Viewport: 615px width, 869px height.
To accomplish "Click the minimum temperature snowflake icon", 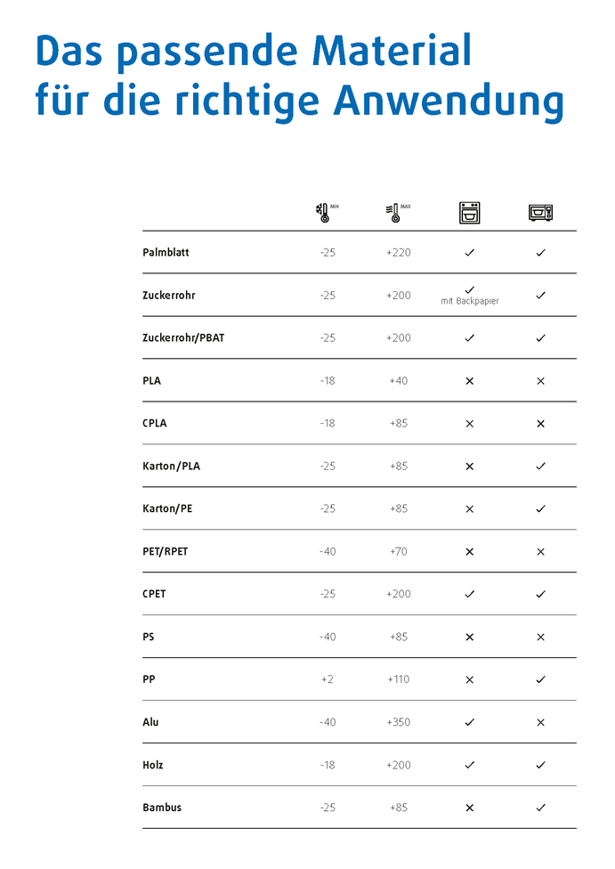I will [x=322, y=212].
